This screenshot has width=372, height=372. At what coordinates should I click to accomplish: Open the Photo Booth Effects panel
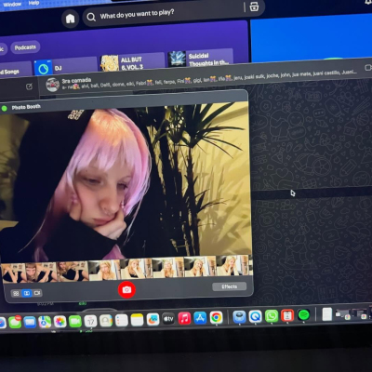tap(230, 286)
